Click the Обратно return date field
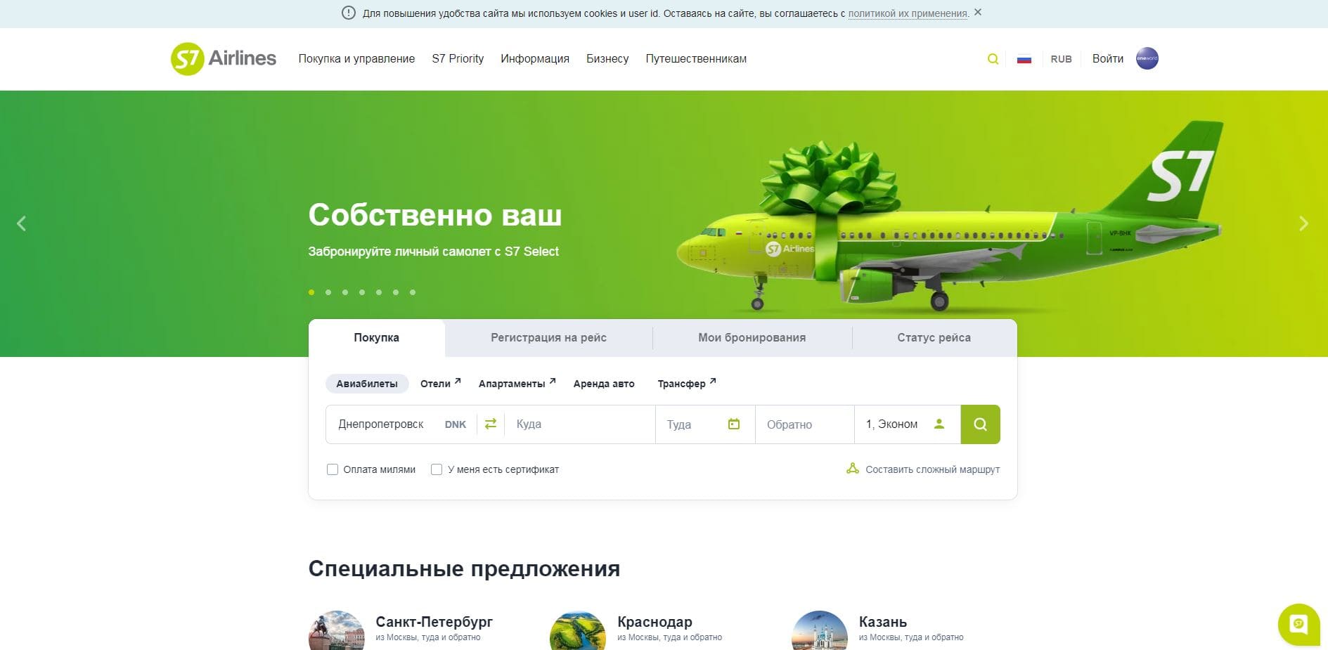This screenshot has width=1328, height=650. coord(805,424)
